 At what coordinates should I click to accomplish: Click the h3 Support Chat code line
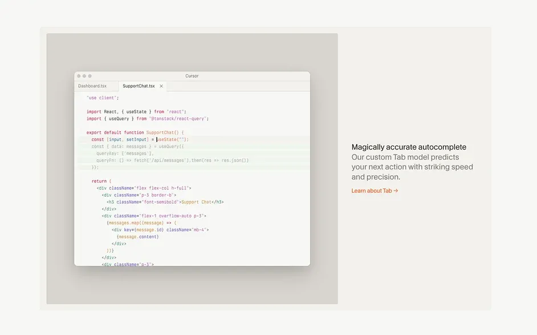coord(165,202)
